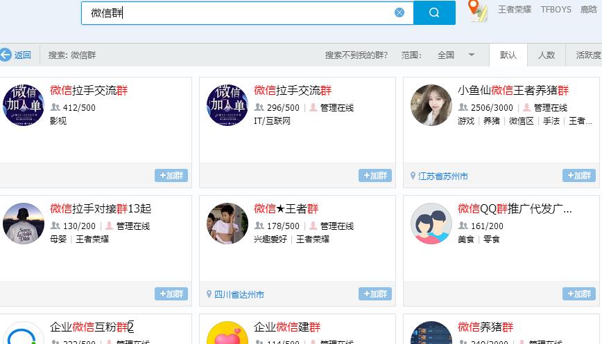Open avatar of 小鱼仙微信王者养猪群
Viewport: 602px width, 344px height.
(x=431, y=105)
